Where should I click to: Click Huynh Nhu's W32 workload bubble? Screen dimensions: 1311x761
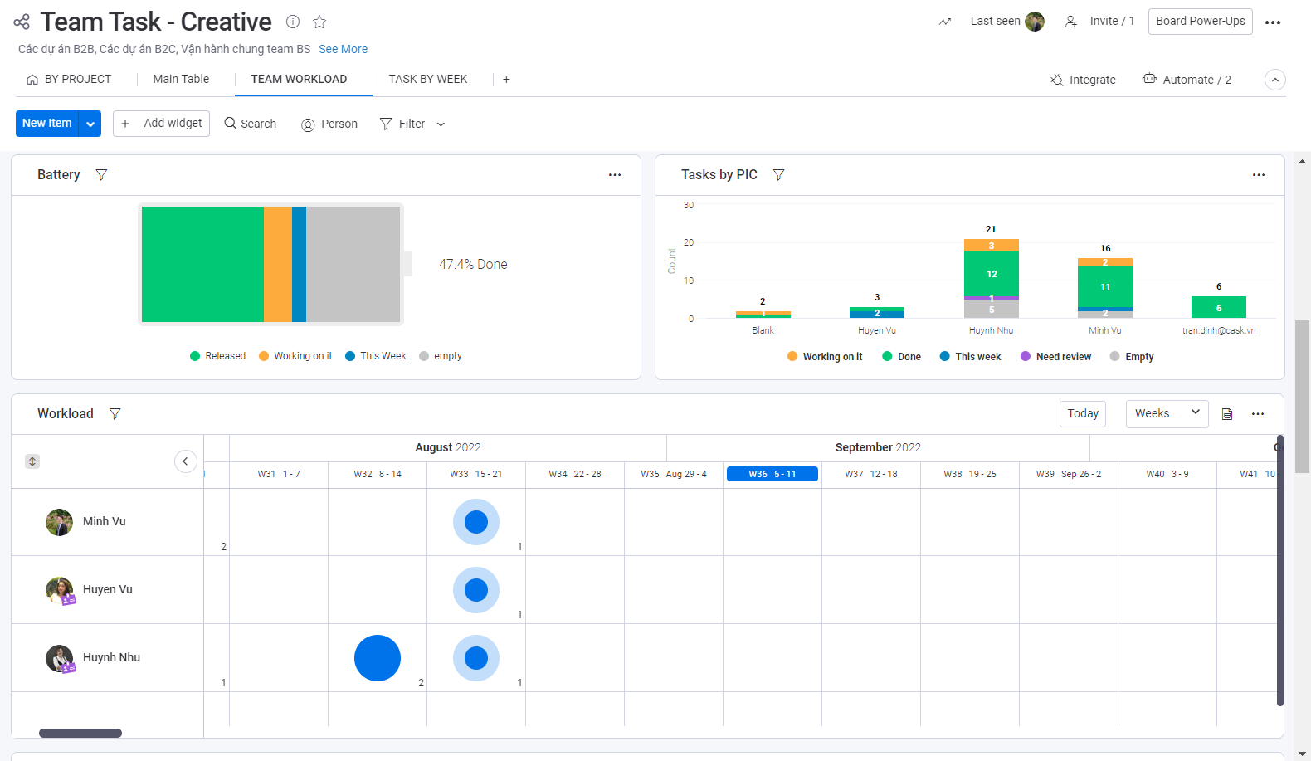pyautogui.click(x=378, y=658)
